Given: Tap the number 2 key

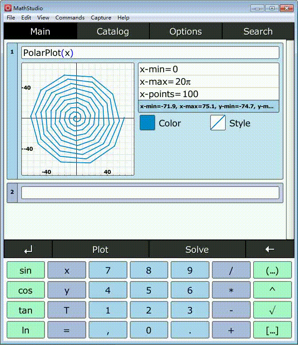Looking at the screenshot, I should click(x=149, y=310).
